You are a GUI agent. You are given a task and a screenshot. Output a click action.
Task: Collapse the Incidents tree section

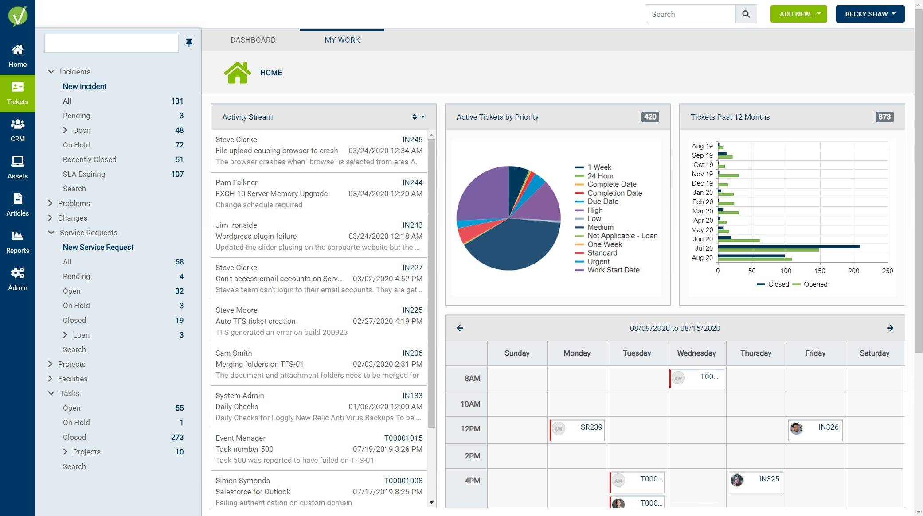[51, 71]
